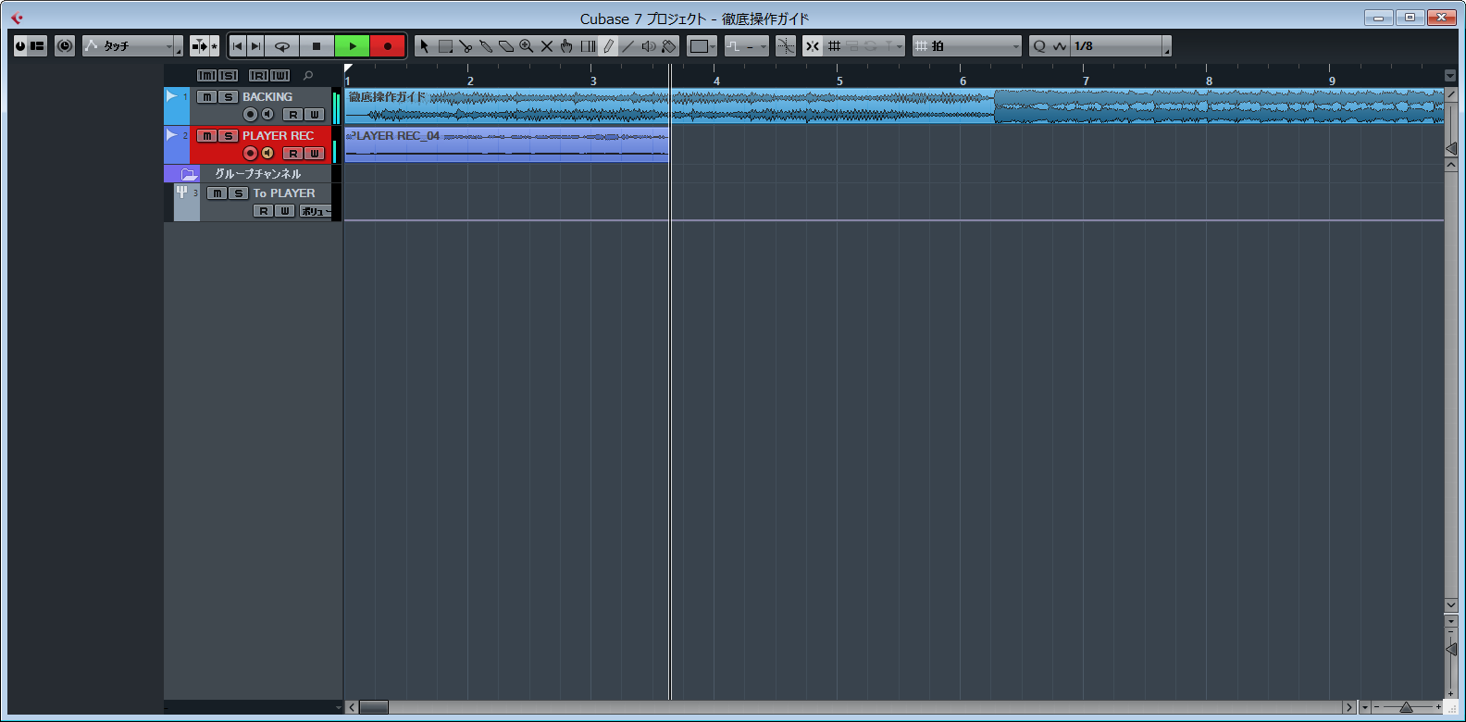Toggle iQ soft quantize wave icon

coord(1061,46)
